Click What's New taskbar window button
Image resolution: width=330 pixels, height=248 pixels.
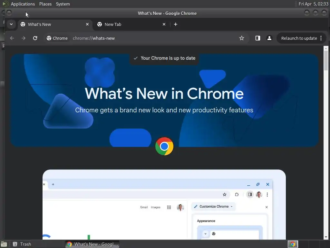[92, 244]
